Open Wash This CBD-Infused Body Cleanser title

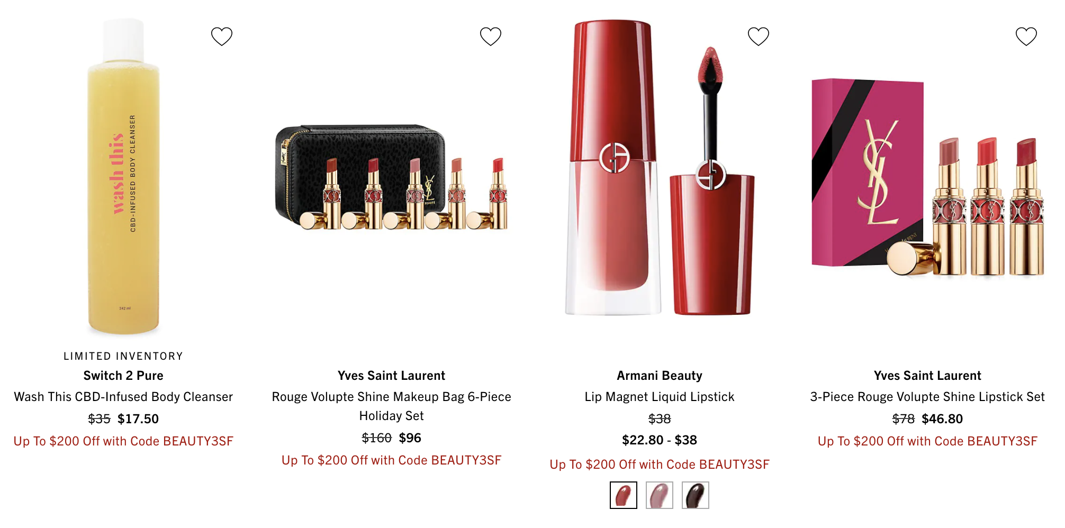click(123, 397)
